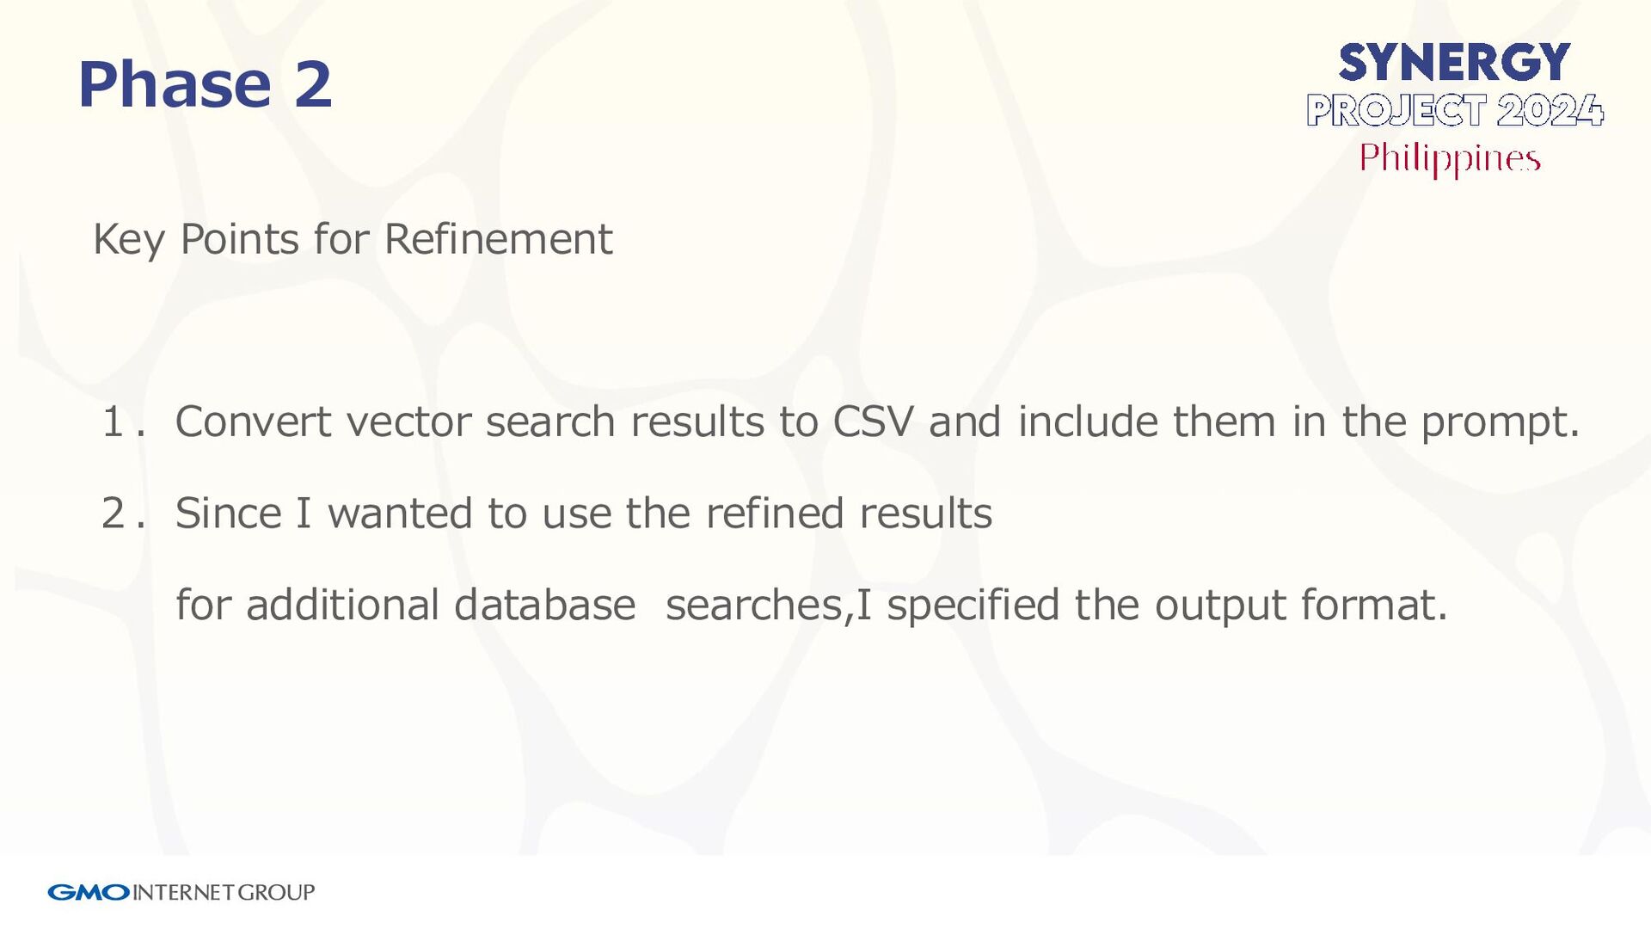Click the Key Points for Refinement subtitle
Screen dimensions: 1651x929
pyautogui.click(x=353, y=240)
